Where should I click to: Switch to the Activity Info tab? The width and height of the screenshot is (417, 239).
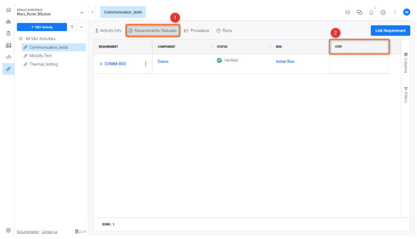(x=108, y=31)
